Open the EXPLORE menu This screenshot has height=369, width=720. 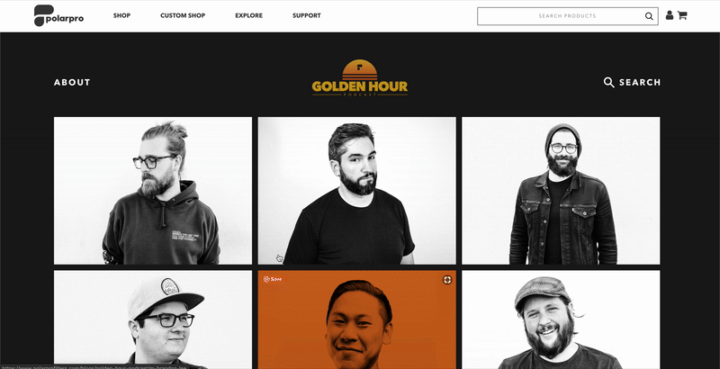pos(249,15)
